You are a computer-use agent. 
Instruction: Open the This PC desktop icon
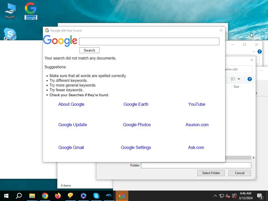click(10, 11)
